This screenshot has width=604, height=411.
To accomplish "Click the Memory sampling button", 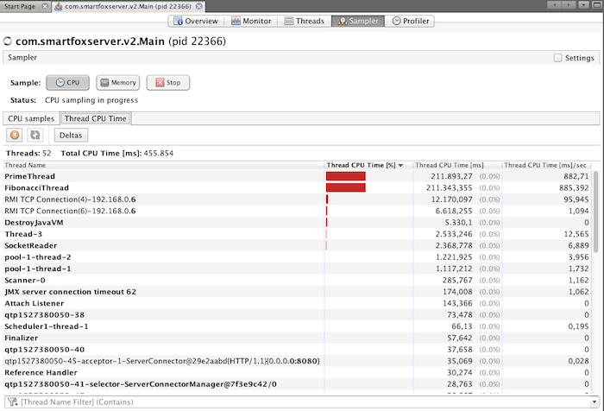I will 118,83.
